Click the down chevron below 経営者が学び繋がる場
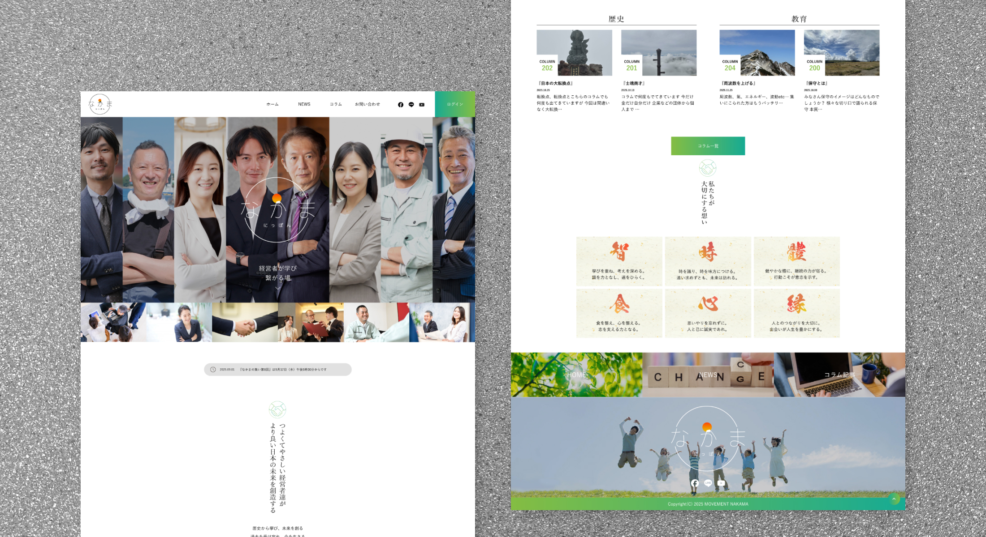The height and width of the screenshot is (537, 986). coord(278,289)
